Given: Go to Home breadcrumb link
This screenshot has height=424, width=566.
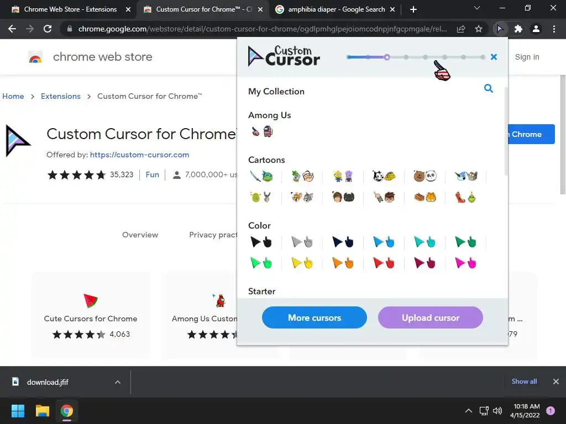Looking at the screenshot, I should [x=13, y=96].
